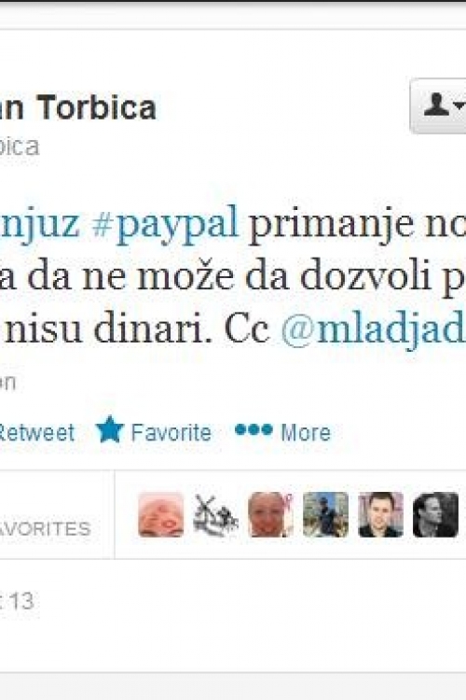Open the #paypal hashtag

tap(165, 224)
